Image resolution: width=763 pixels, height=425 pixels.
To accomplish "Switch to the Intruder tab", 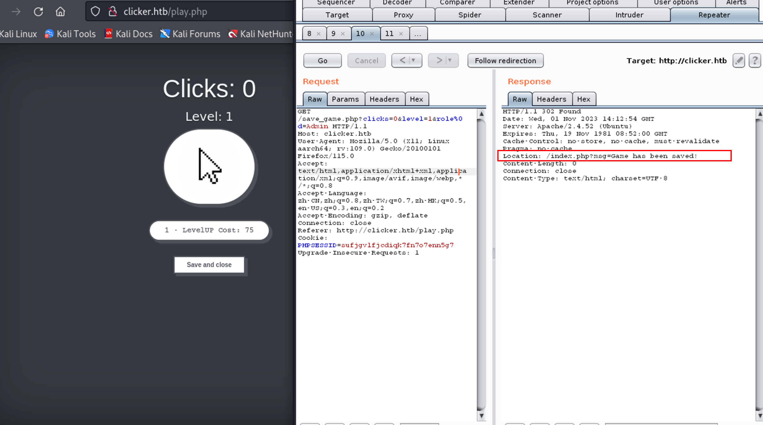I will (x=629, y=15).
